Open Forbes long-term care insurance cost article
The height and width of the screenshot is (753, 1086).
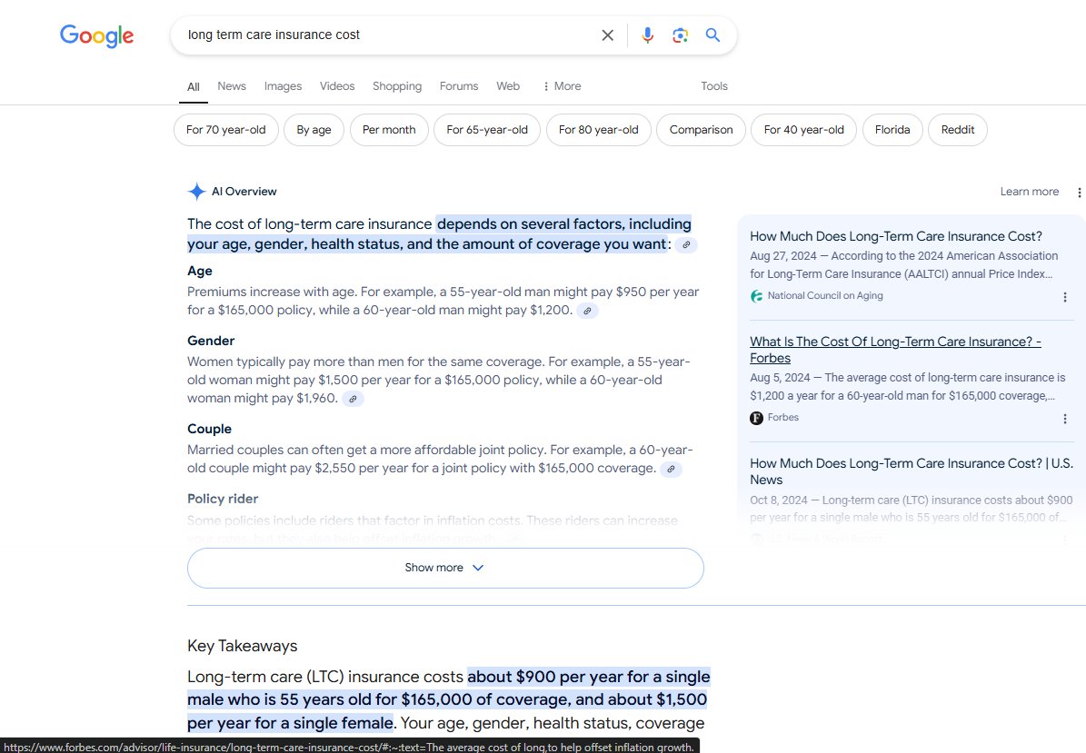pyautogui.click(x=895, y=350)
